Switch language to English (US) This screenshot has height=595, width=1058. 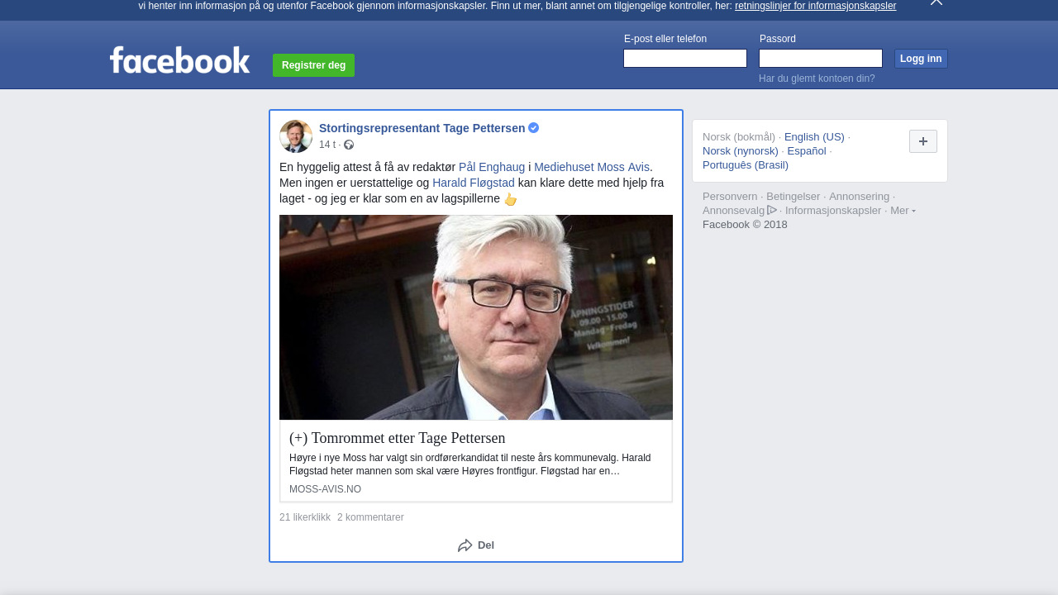(814, 137)
